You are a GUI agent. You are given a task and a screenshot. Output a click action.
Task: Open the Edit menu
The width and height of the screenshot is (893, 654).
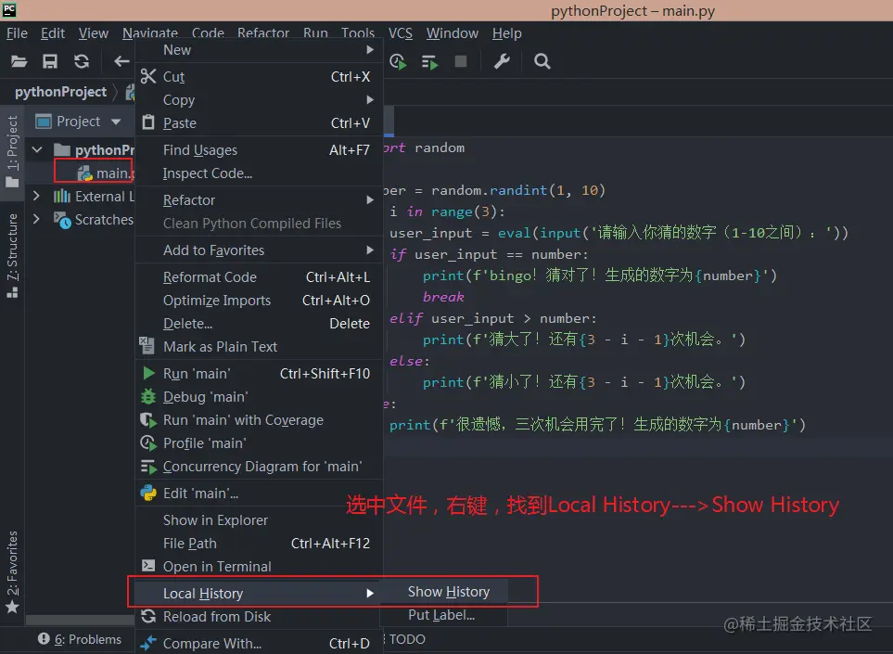click(53, 33)
